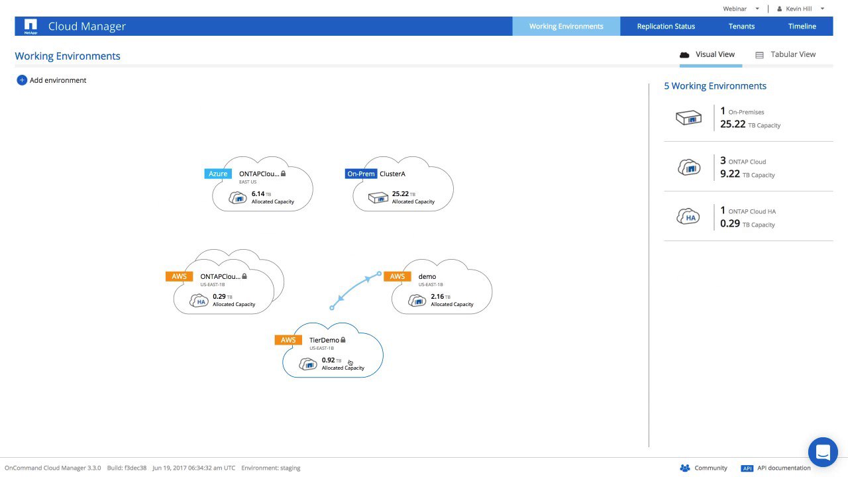Open the Kevin Hill user menu

pos(800,9)
